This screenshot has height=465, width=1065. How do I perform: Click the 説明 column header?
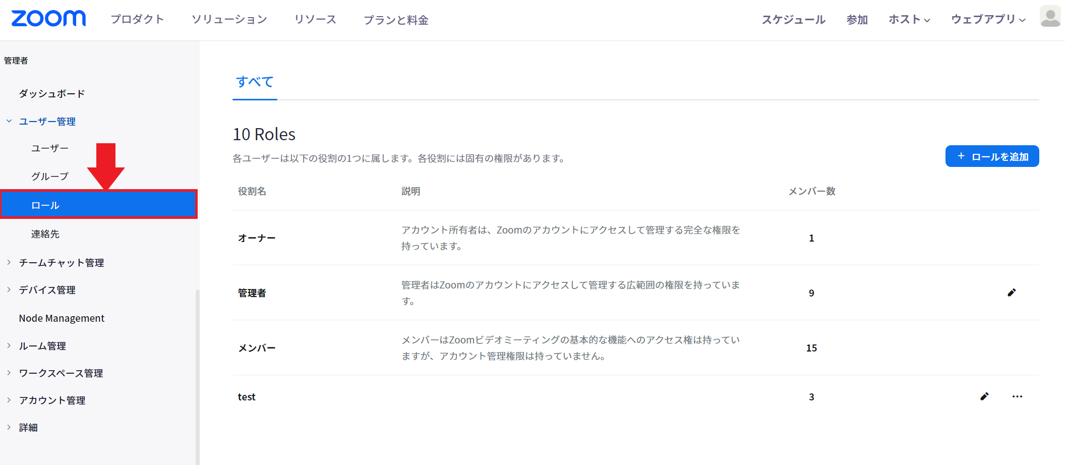point(411,191)
